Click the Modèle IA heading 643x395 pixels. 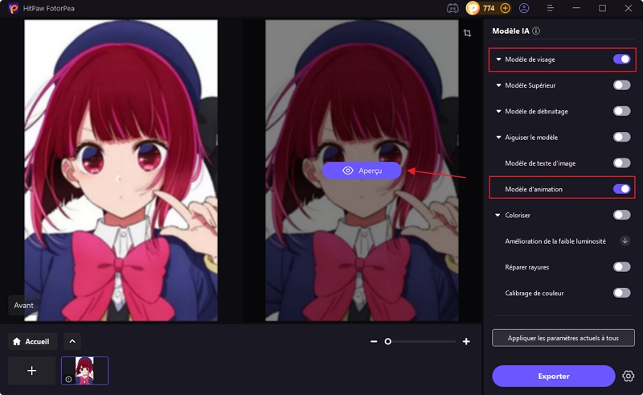tap(510, 31)
